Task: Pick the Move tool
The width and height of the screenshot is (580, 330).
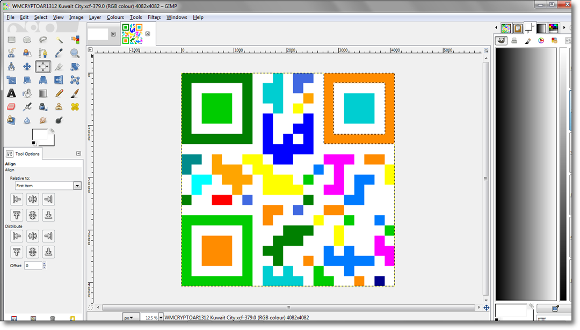Action: pyautogui.click(x=27, y=67)
